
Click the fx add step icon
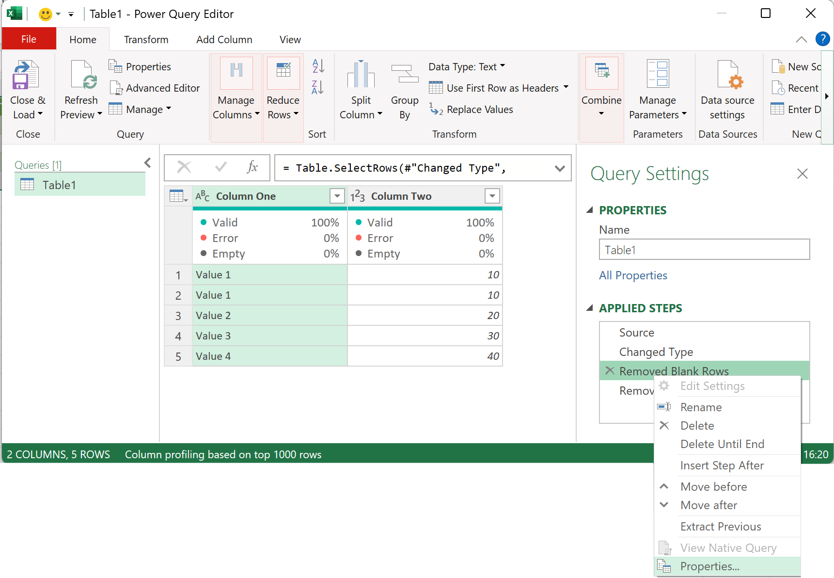pos(252,167)
